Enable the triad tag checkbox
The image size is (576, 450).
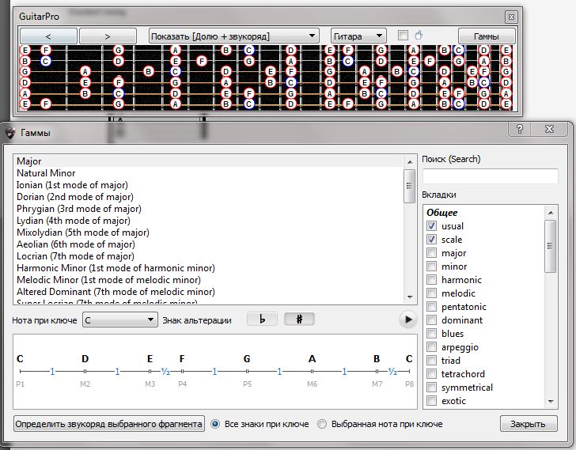pyautogui.click(x=432, y=361)
